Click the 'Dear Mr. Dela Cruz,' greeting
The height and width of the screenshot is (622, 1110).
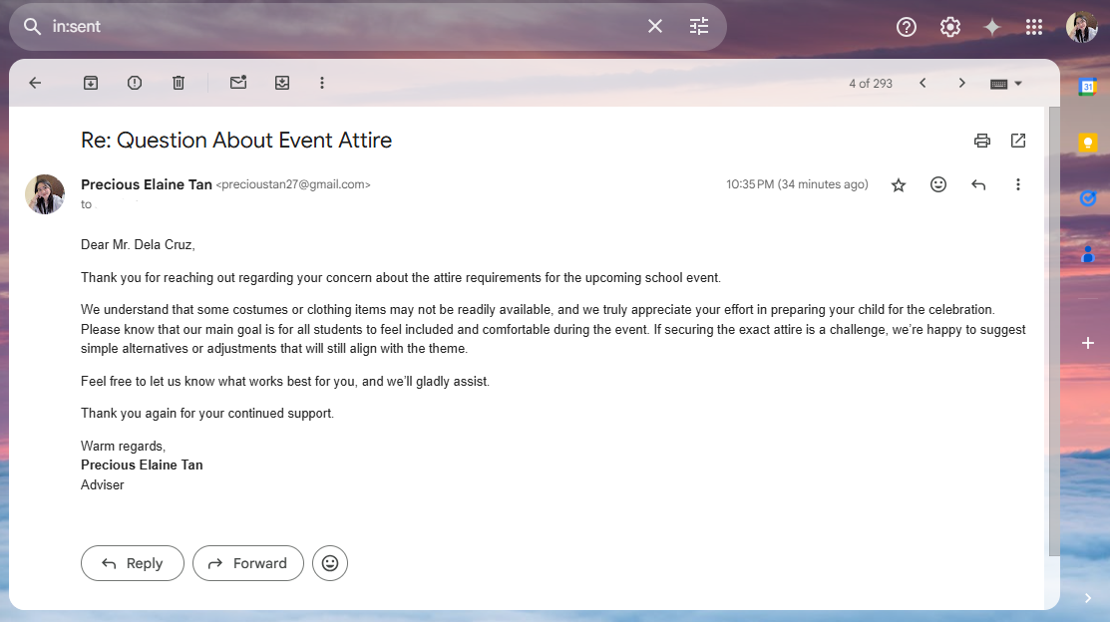tap(138, 245)
